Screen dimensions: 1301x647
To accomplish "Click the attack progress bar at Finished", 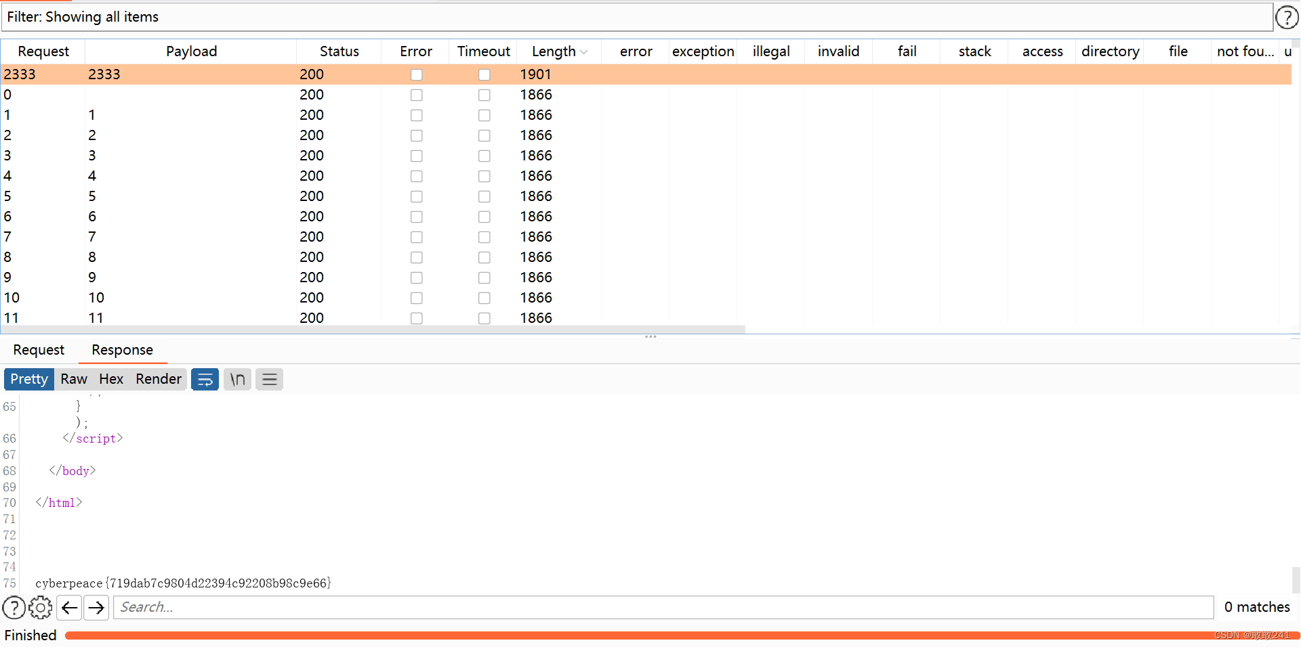I will coord(682,635).
